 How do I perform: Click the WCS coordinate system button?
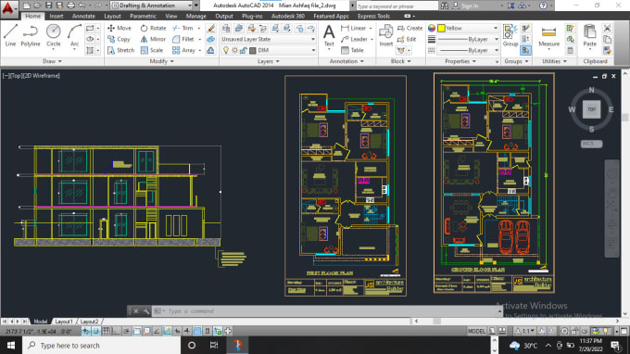[x=591, y=144]
